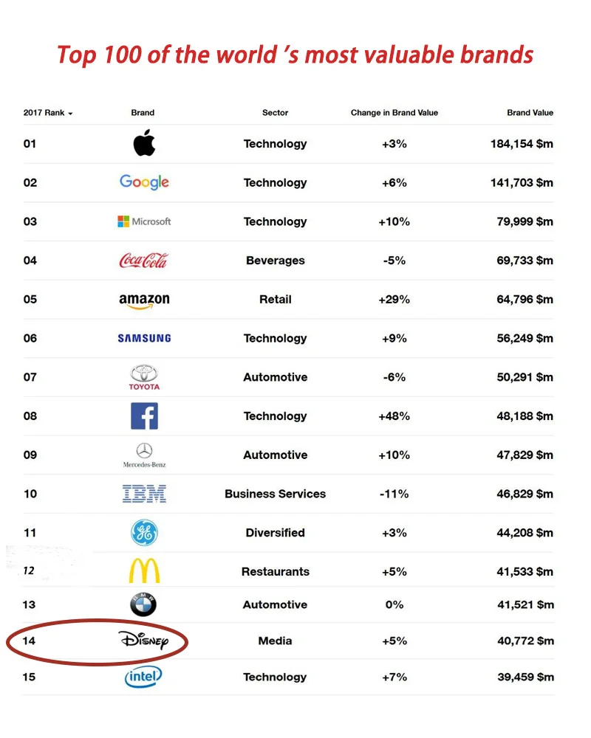Sort by the 2017 Rank dropdown arrow
The height and width of the screenshot is (738, 591).
[70, 114]
